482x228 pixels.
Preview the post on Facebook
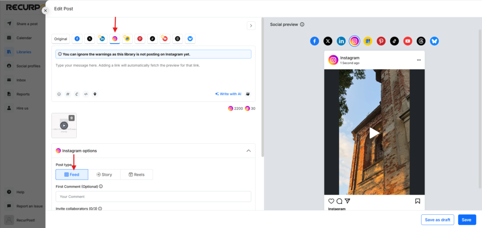(314, 41)
